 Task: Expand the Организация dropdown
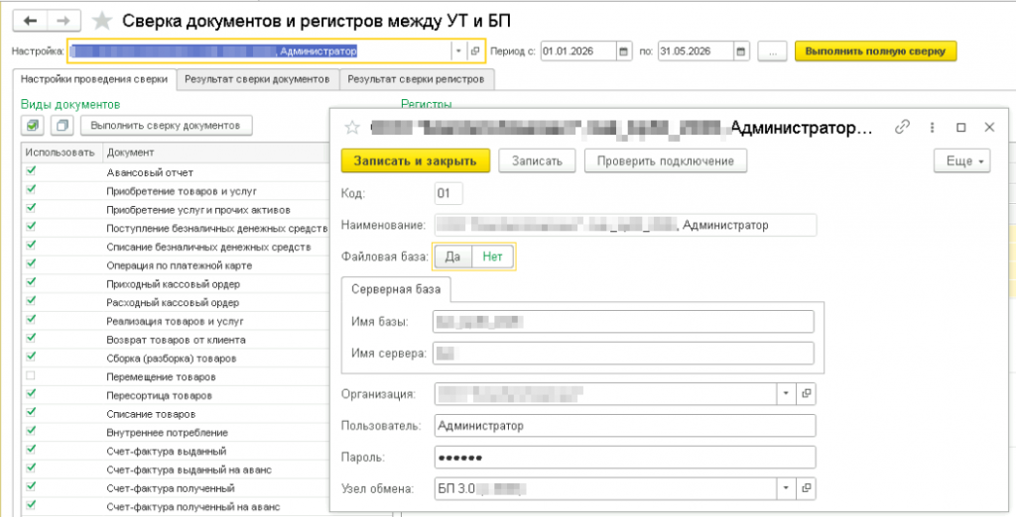(x=787, y=393)
